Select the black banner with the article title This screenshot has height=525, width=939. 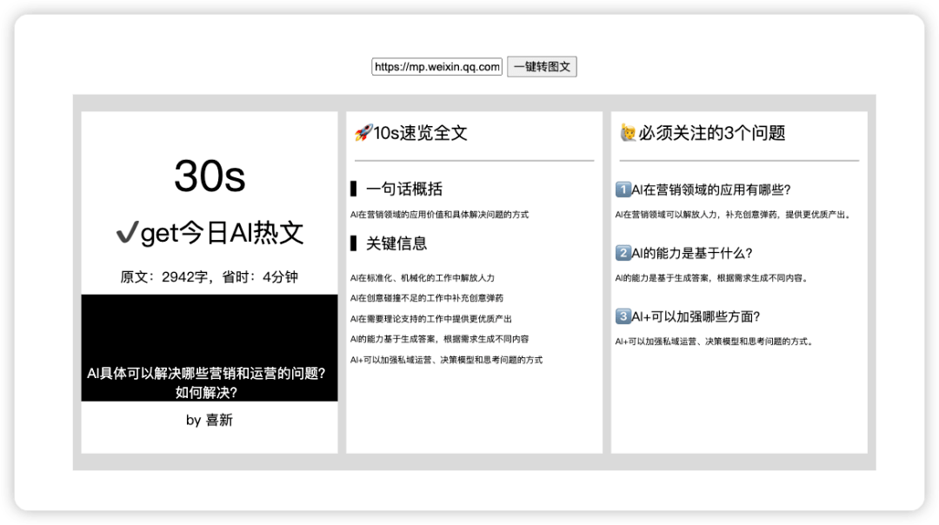(210, 348)
